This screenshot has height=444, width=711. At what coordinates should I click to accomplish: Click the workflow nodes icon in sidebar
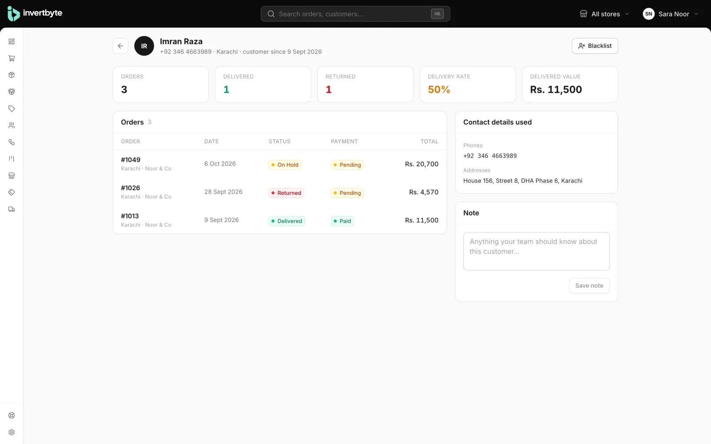pyautogui.click(x=12, y=142)
